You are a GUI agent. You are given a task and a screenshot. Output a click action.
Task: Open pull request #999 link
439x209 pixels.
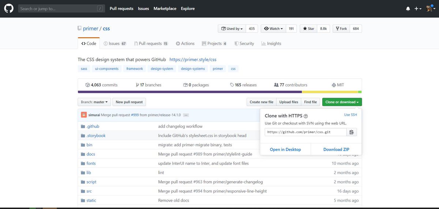[135, 115]
